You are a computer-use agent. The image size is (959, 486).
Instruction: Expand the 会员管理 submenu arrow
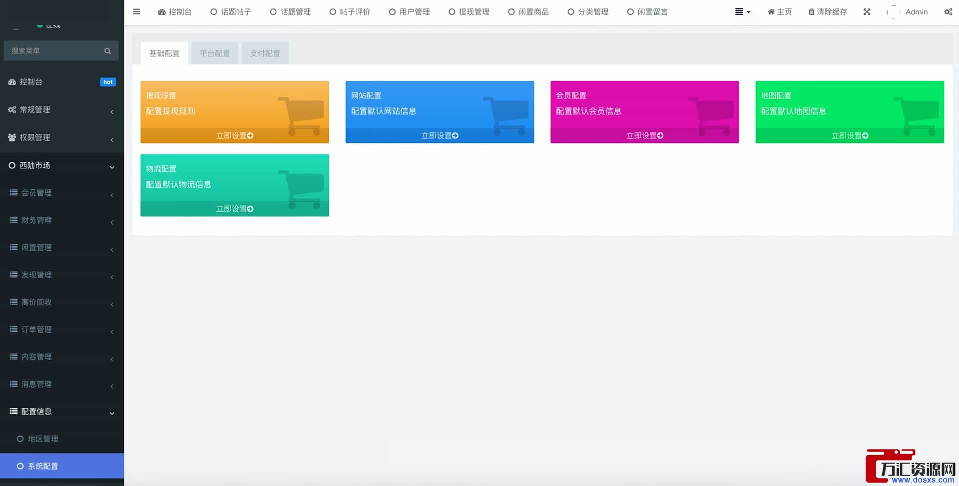(x=112, y=195)
